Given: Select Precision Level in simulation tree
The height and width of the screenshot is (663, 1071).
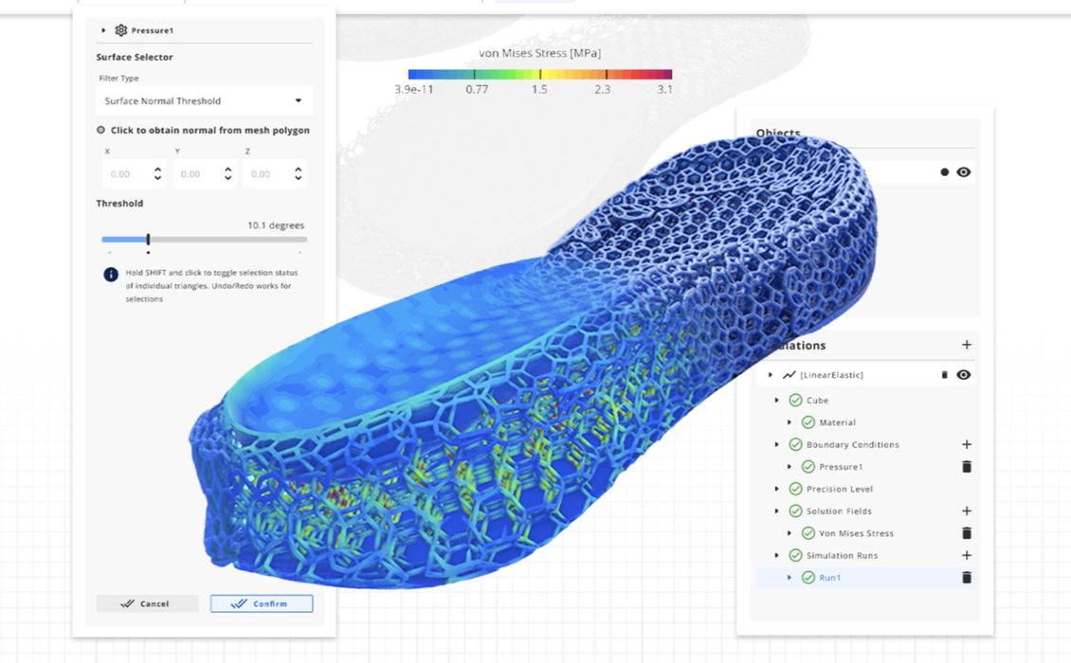Looking at the screenshot, I should [839, 489].
